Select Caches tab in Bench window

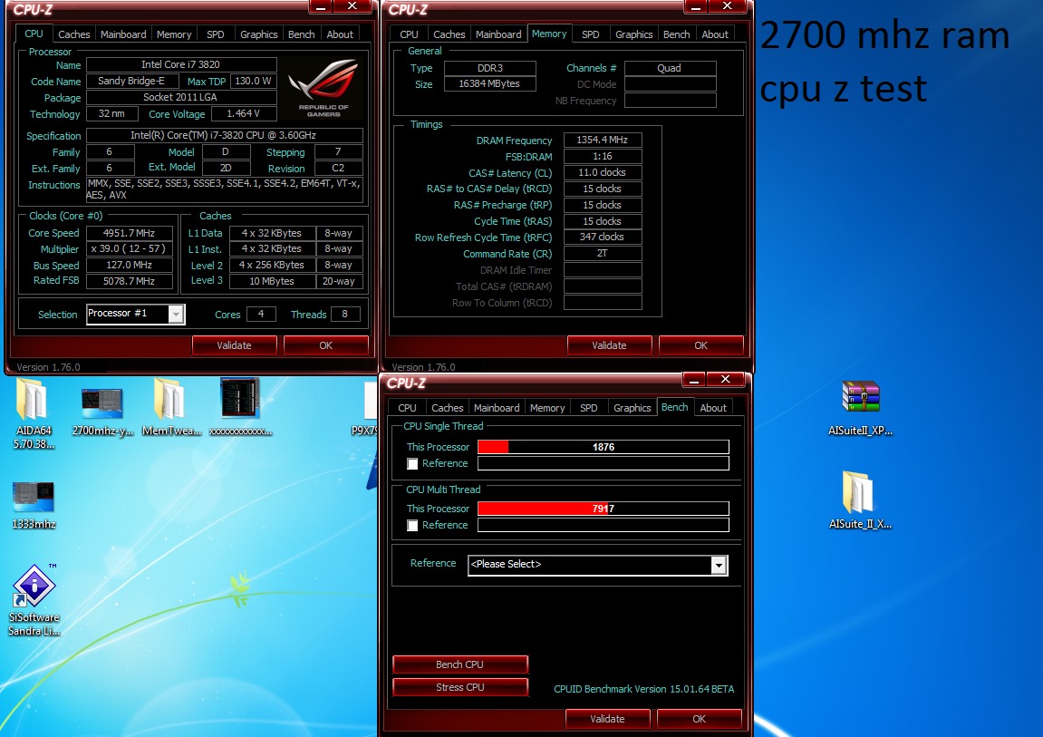click(447, 408)
